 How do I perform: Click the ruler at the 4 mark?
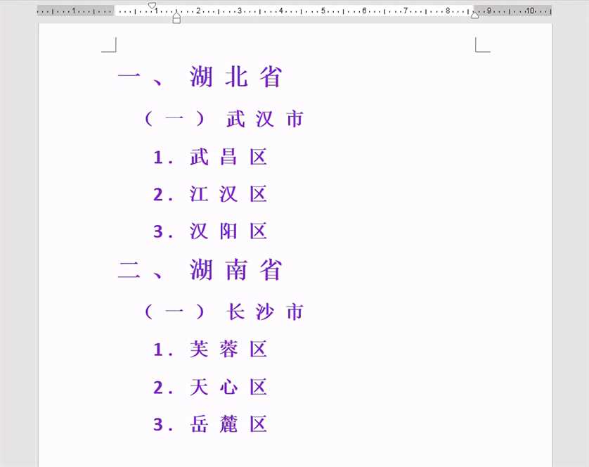281,11
